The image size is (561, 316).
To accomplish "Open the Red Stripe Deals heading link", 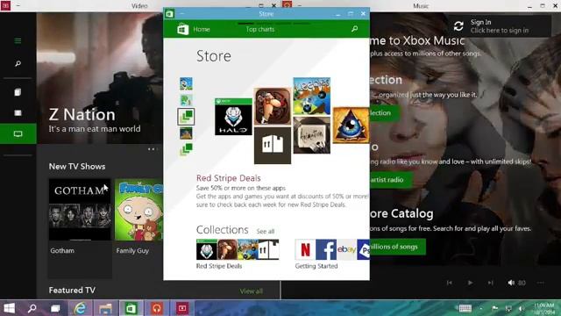I will 228,178.
